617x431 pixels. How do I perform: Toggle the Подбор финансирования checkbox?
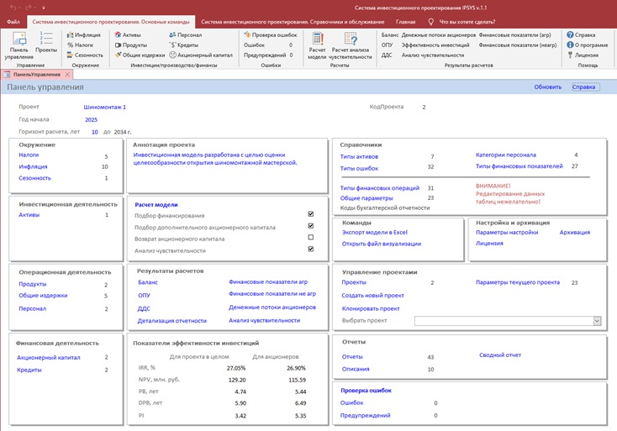[311, 215]
